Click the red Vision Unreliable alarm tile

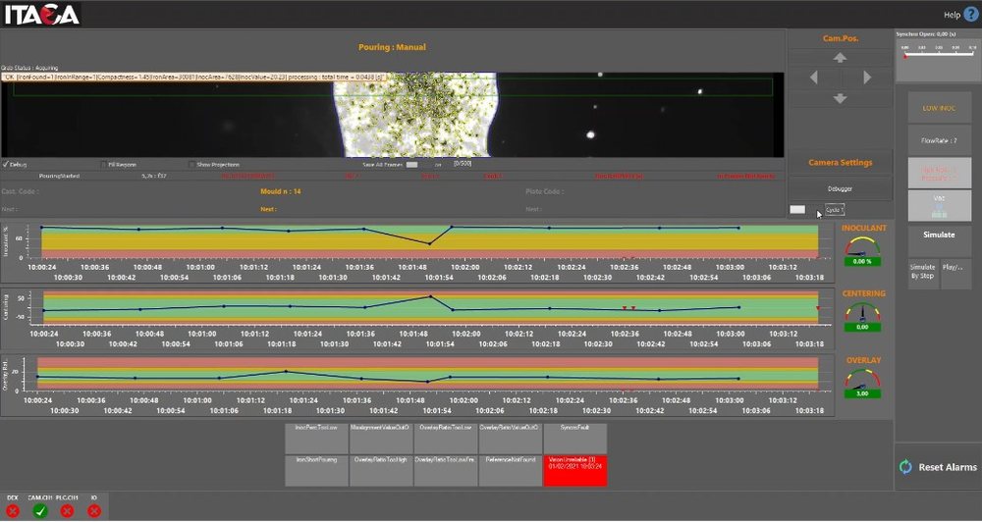tap(574, 471)
